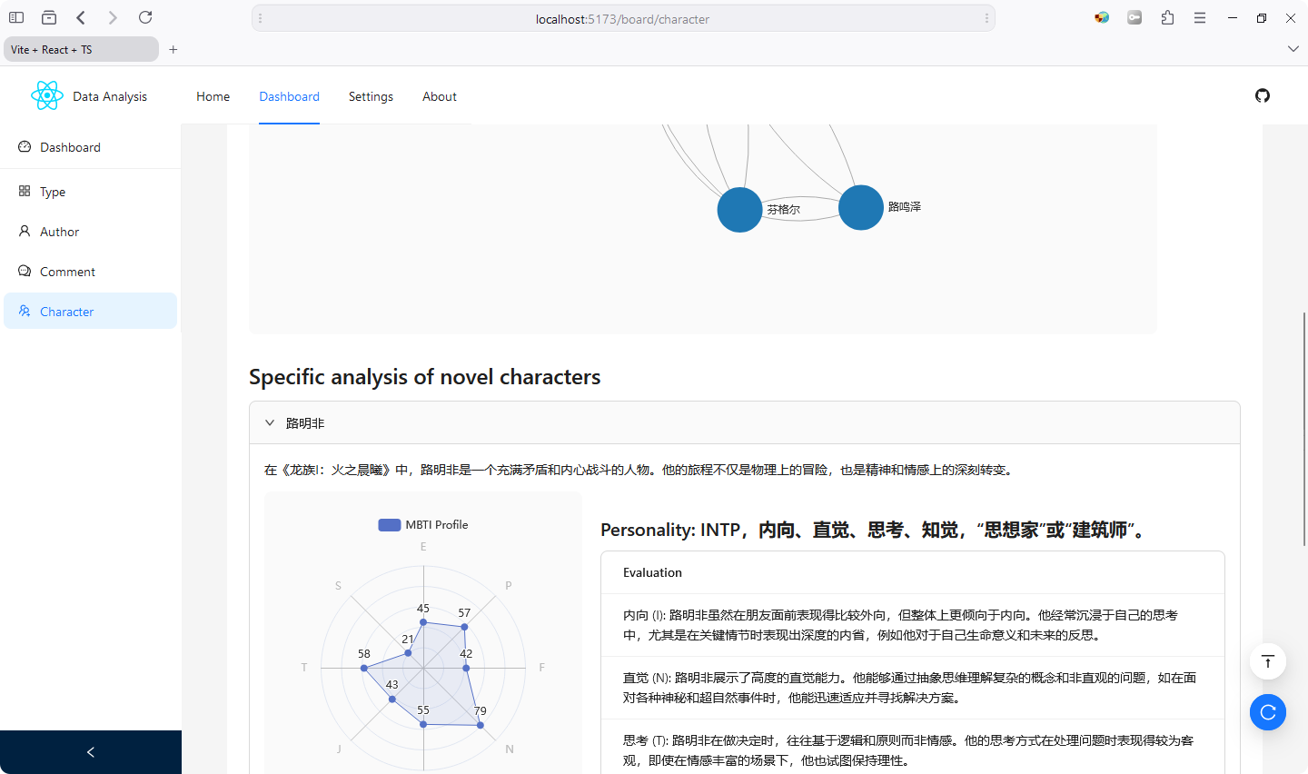Click the radar point labeled 21
The height and width of the screenshot is (774, 1308).
click(x=408, y=652)
